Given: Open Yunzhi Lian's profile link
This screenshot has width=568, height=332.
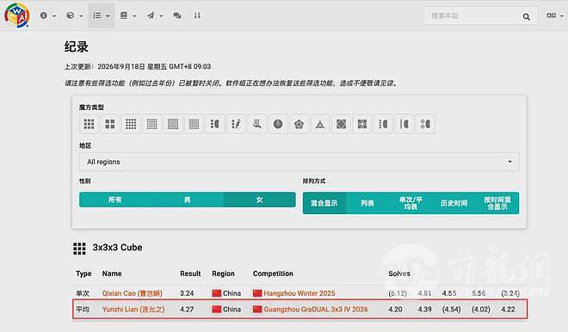Looking at the screenshot, I should point(133,309).
